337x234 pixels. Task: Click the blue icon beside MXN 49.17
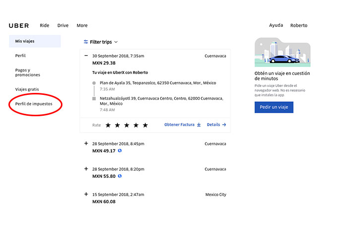120,151
